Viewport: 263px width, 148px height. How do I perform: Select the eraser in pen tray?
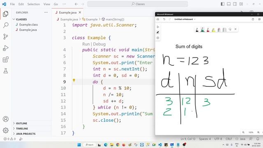(x=219, y=30)
